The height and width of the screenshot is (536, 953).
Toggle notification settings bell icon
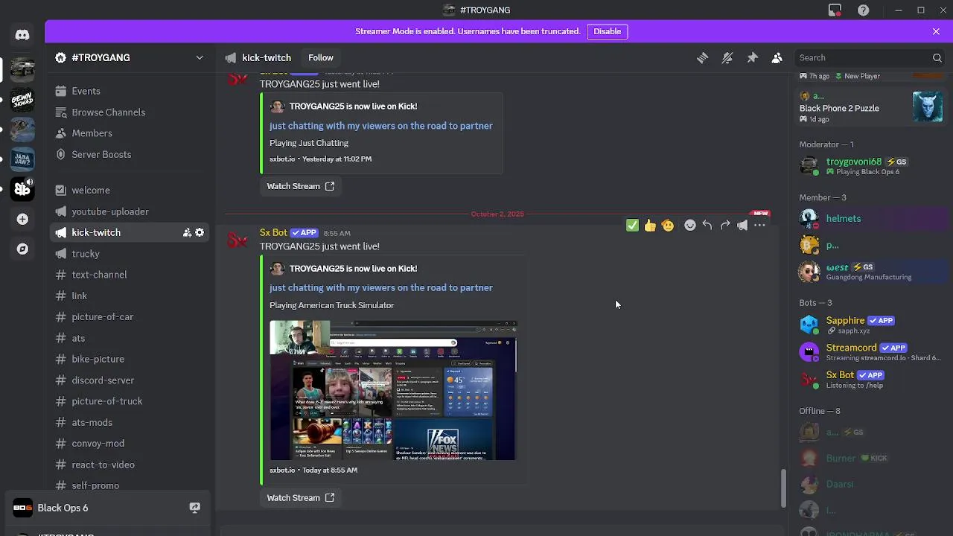point(727,57)
